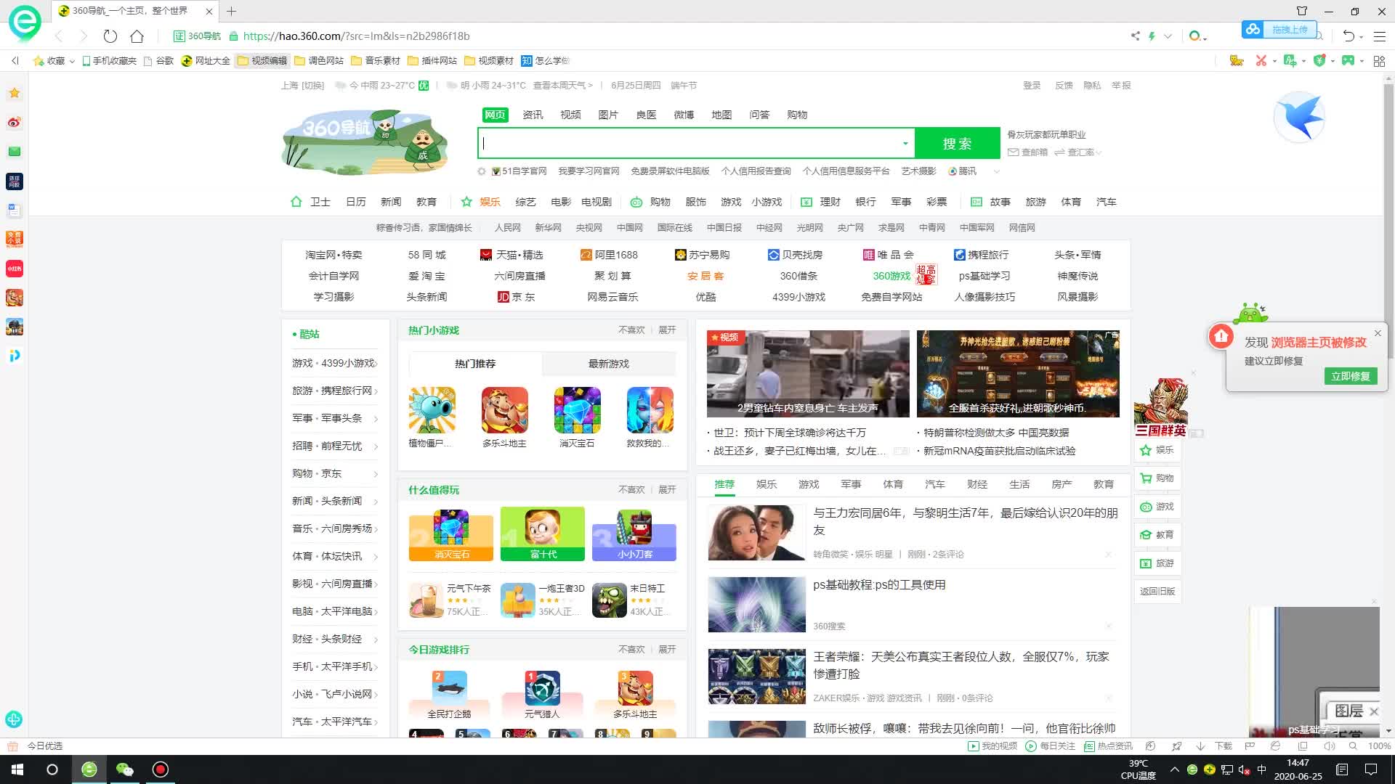Viewport: 1395px width, 784px height.
Task: Click the download arrow in status bar
Action: 1200,746
